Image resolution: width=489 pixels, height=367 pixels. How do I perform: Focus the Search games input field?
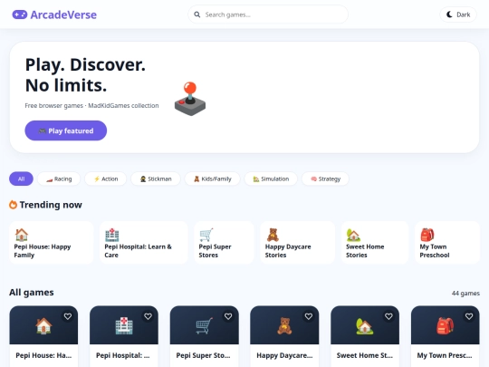click(x=268, y=14)
